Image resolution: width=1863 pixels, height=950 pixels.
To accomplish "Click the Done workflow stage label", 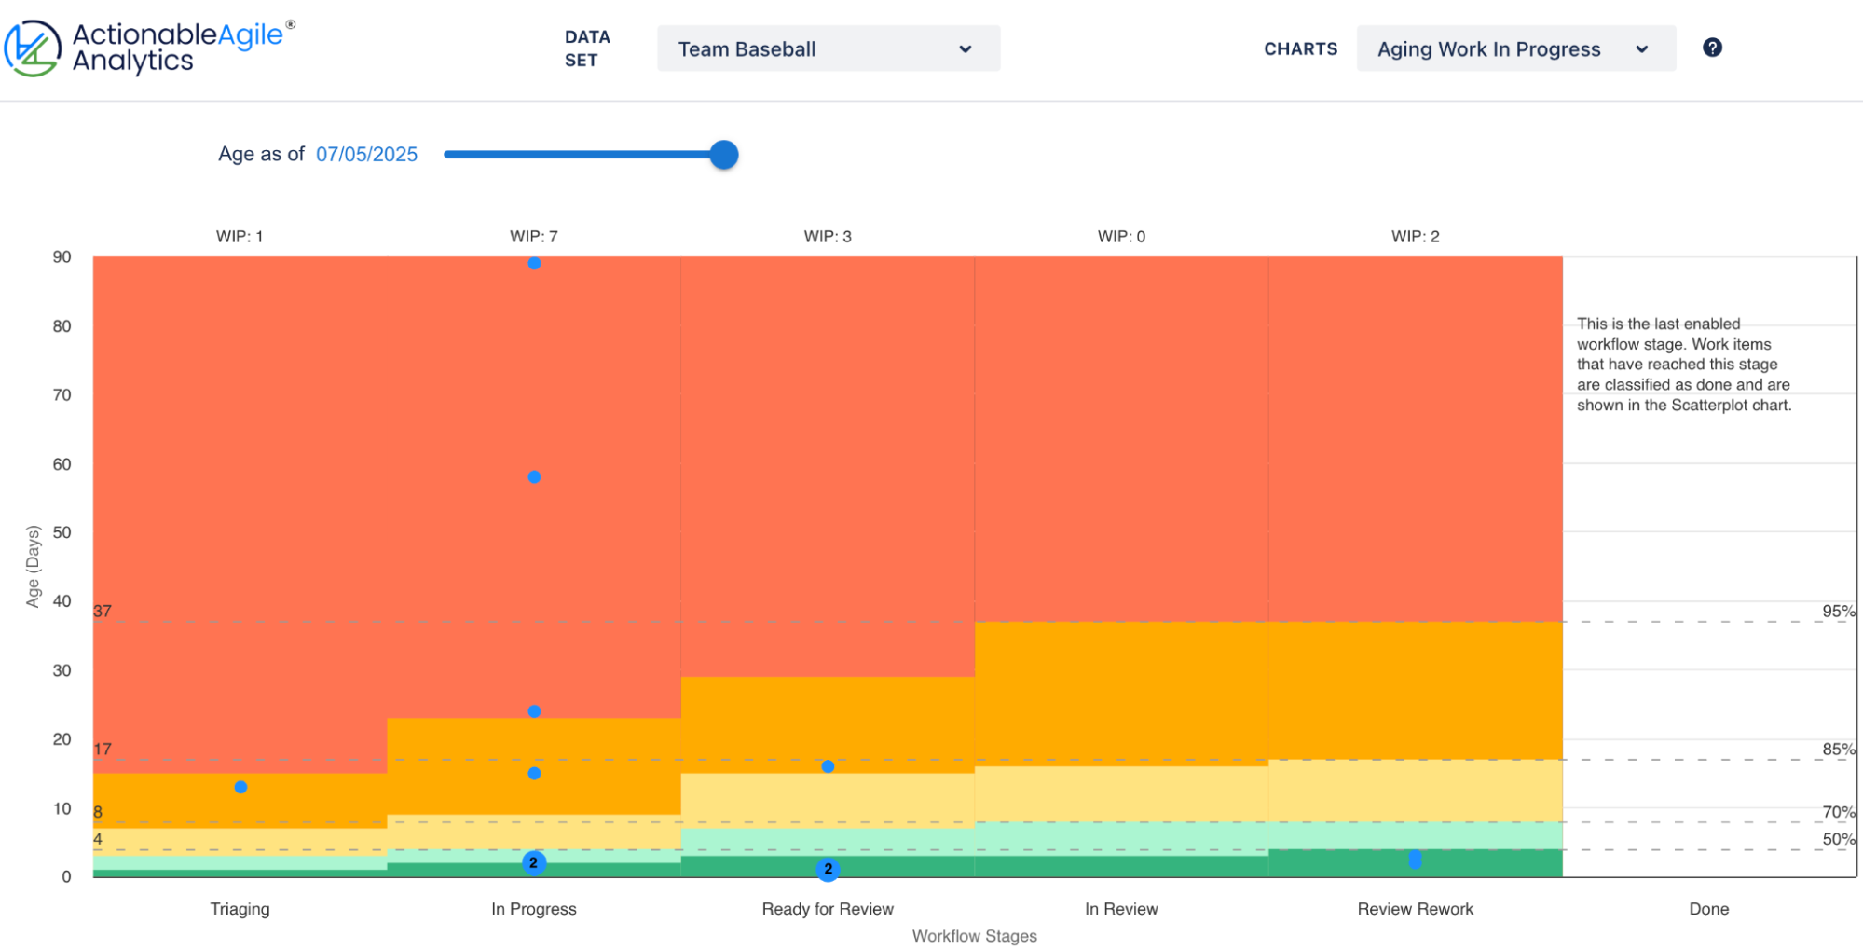I will 1708,909.
